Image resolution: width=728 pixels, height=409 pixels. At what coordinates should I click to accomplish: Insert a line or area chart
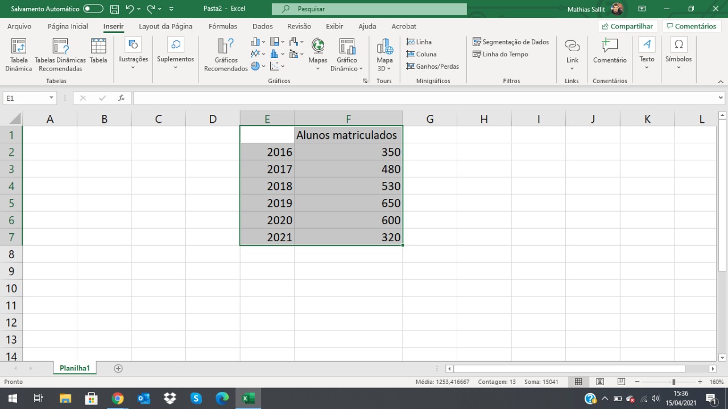(258, 54)
